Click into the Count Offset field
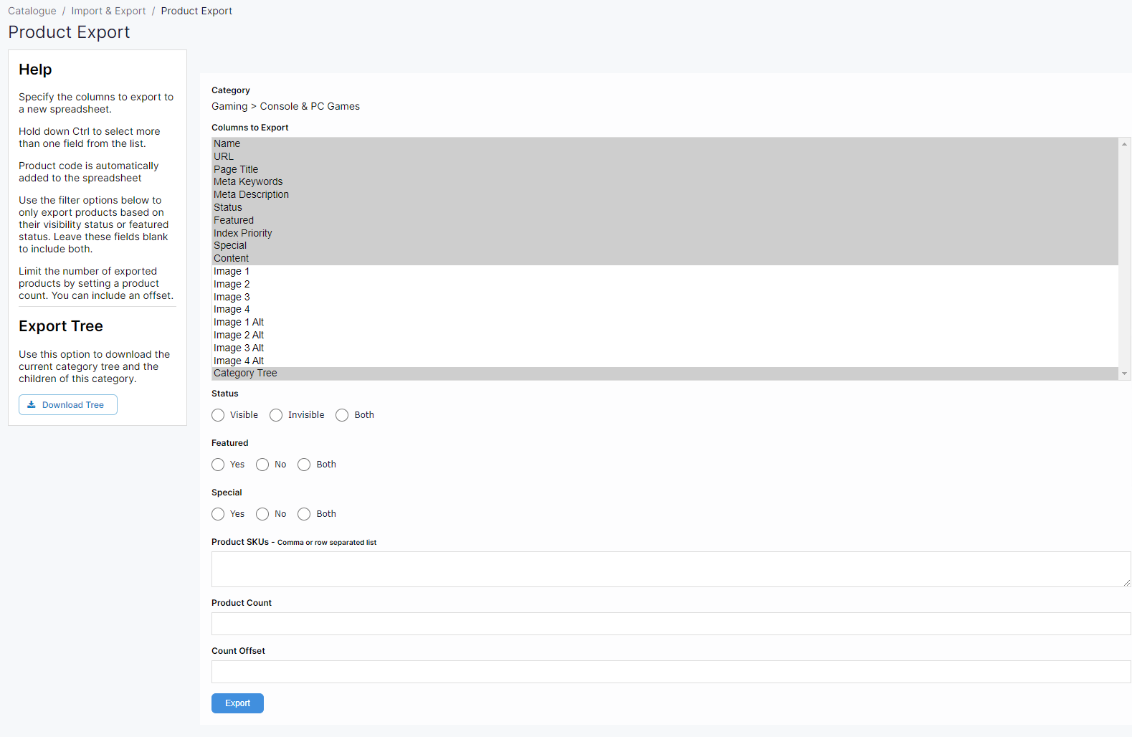The height and width of the screenshot is (737, 1132). click(x=670, y=672)
